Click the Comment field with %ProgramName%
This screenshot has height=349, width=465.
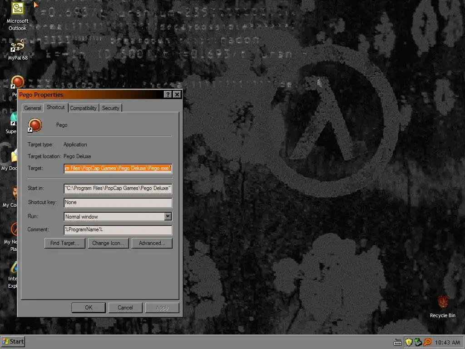(118, 229)
